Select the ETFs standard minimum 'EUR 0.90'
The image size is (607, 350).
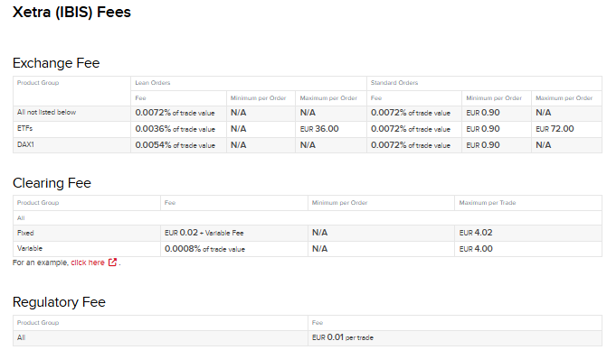[x=483, y=129]
